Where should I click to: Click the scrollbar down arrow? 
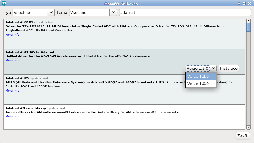pyautogui.click(x=248, y=128)
